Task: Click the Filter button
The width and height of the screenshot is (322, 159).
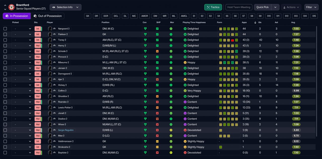Action: pyautogui.click(x=311, y=7)
